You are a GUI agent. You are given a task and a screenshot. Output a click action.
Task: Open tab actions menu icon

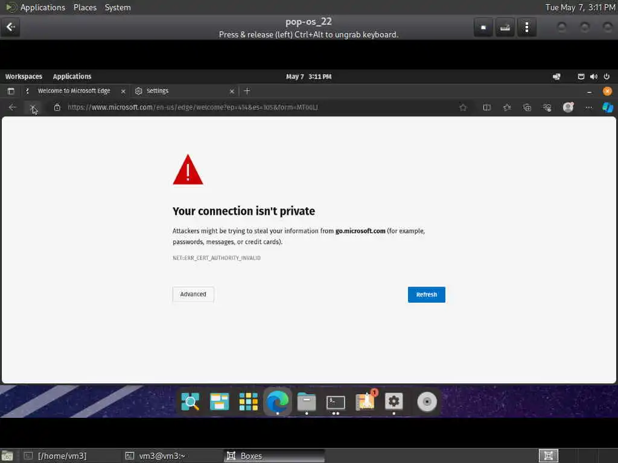tap(11, 91)
